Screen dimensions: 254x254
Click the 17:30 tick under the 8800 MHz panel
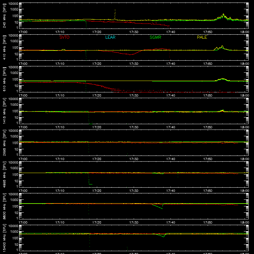click(x=134, y=223)
